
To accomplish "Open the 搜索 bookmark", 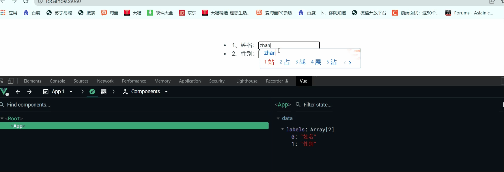I will 87,13.
